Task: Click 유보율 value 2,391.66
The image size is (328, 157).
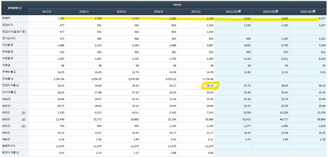Action: pos(59,79)
